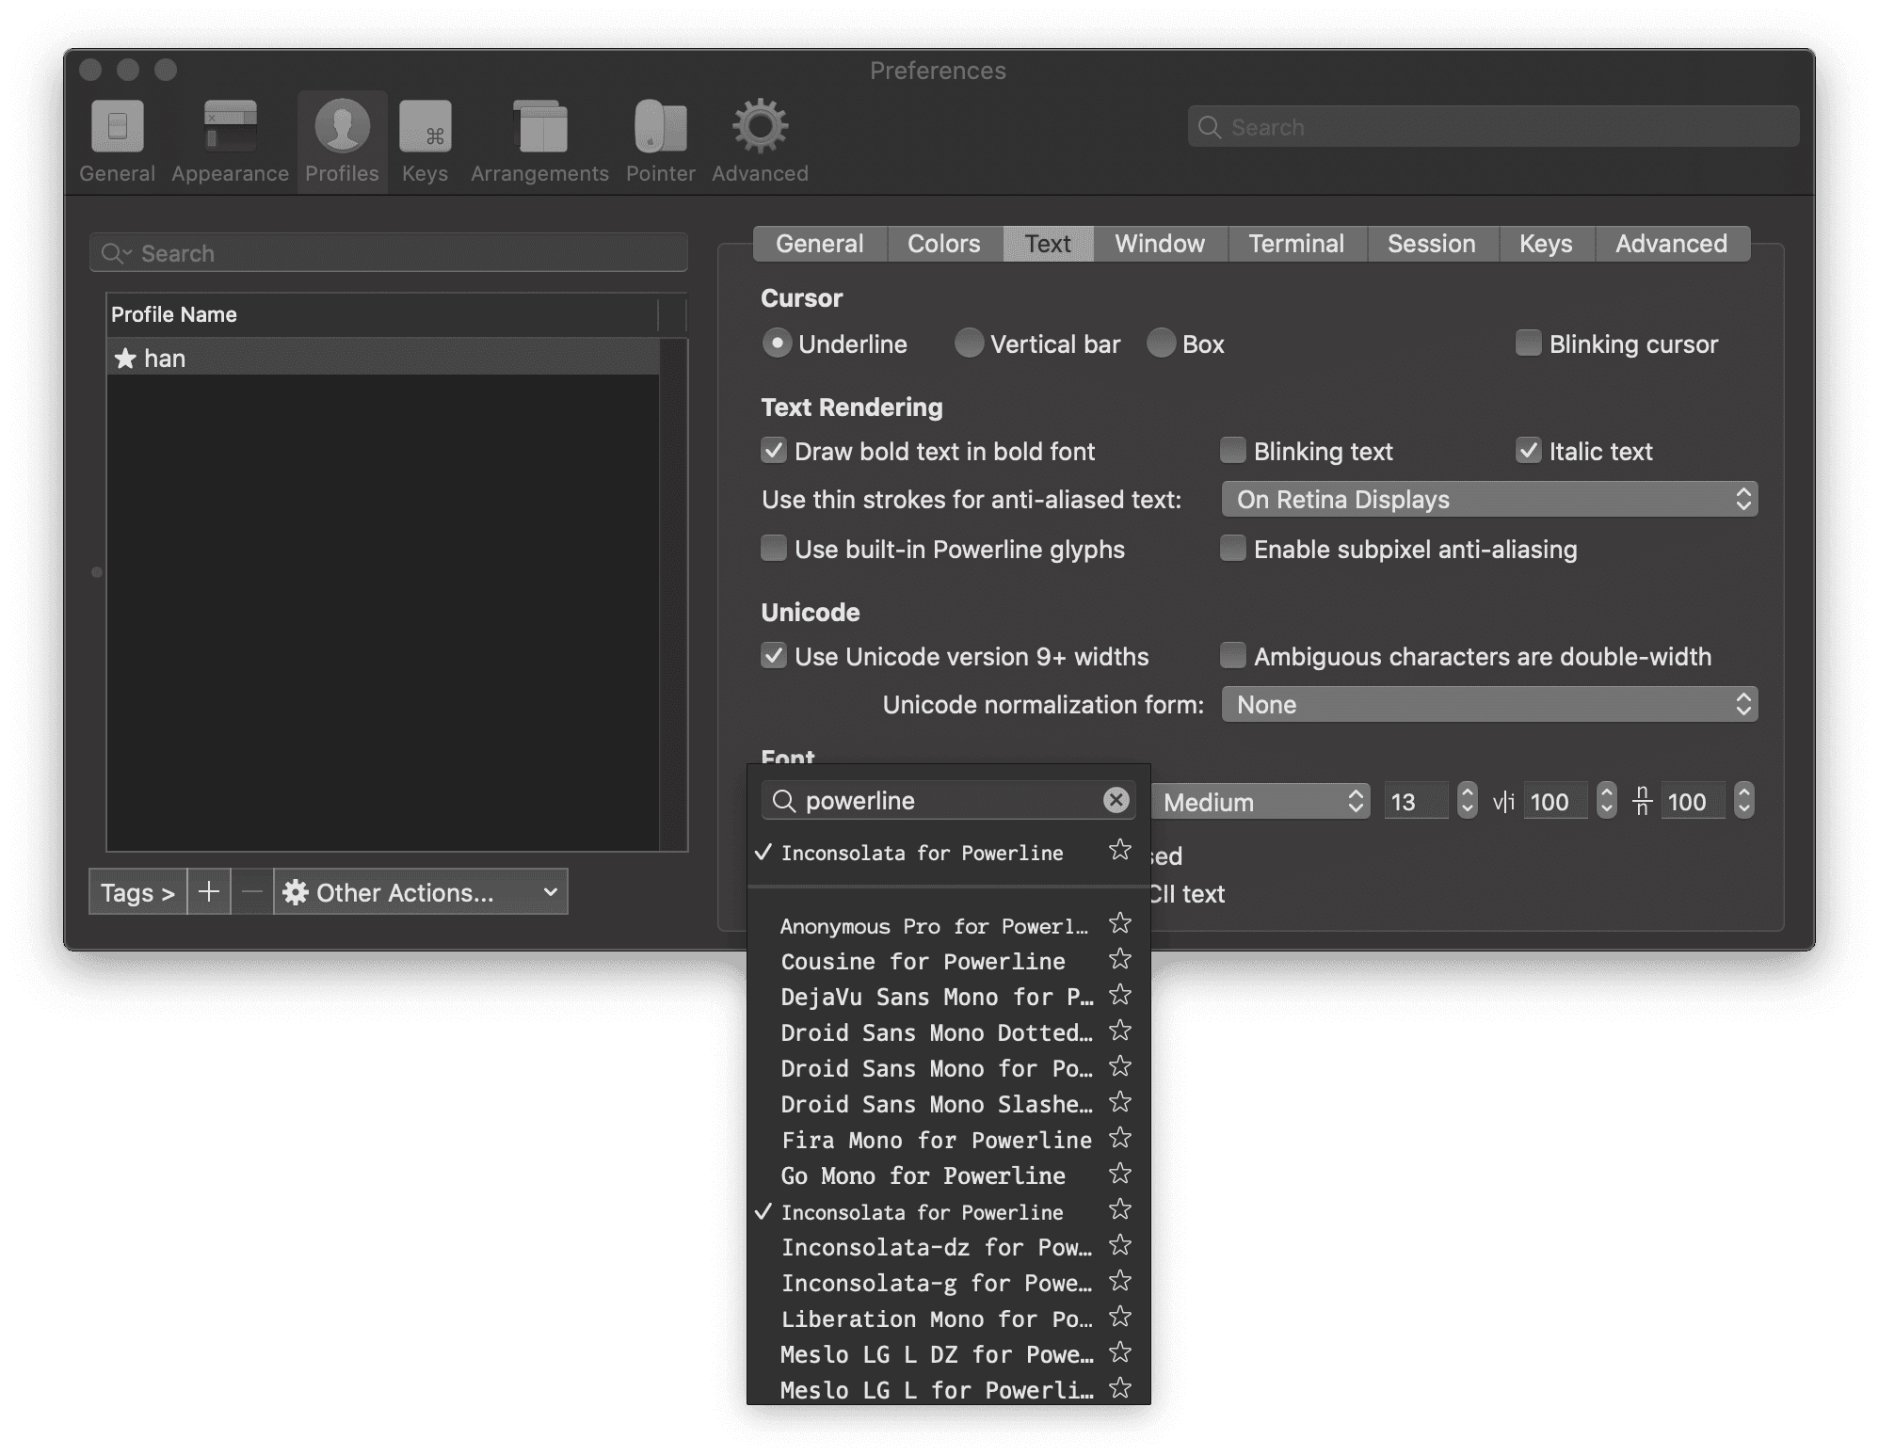Click the profile list Search field
Screen dimensions: 1879x1455
click(388, 252)
